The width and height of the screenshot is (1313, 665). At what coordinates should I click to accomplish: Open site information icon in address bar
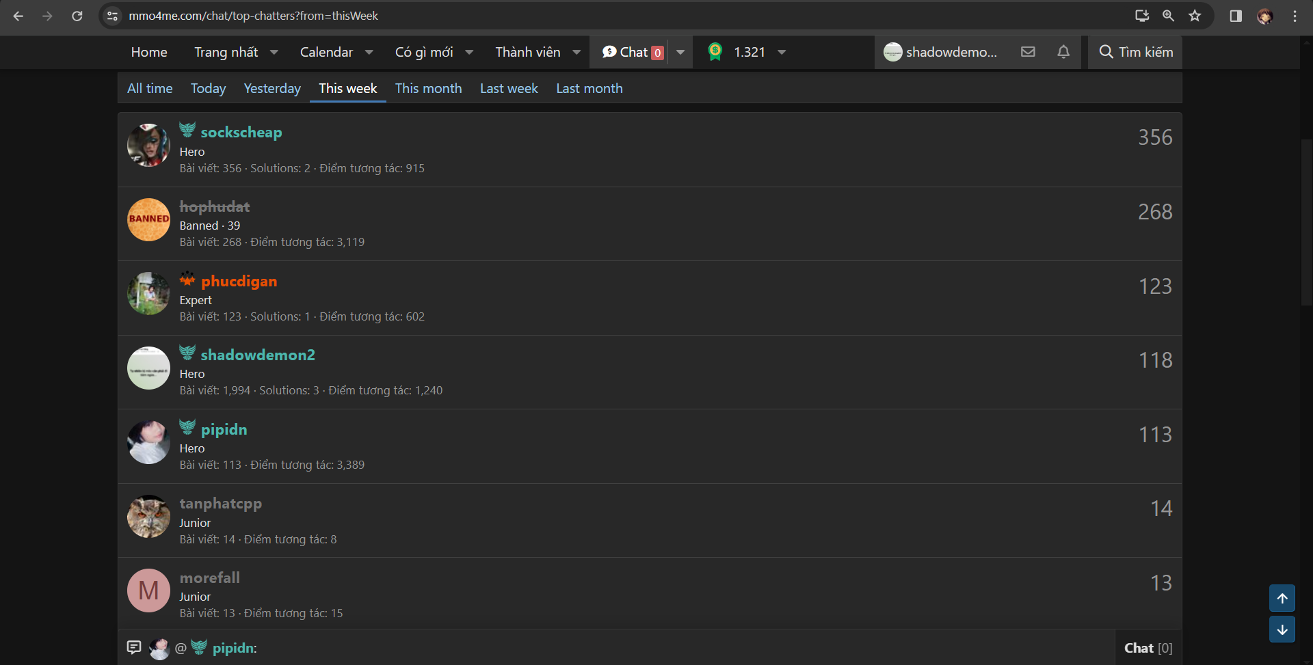[113, 16]
